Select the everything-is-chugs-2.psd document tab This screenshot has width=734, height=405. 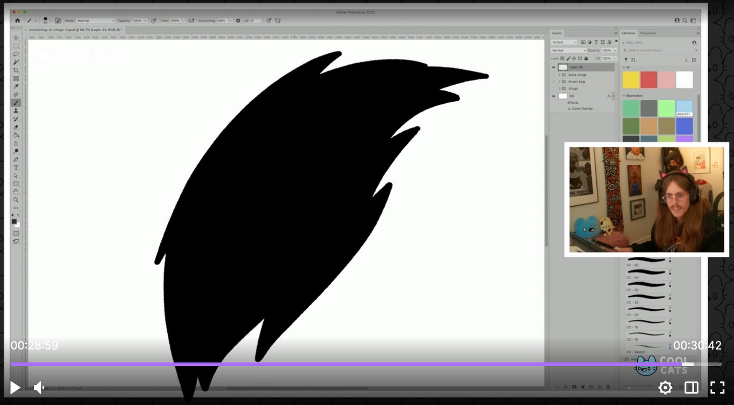point(75,30)
